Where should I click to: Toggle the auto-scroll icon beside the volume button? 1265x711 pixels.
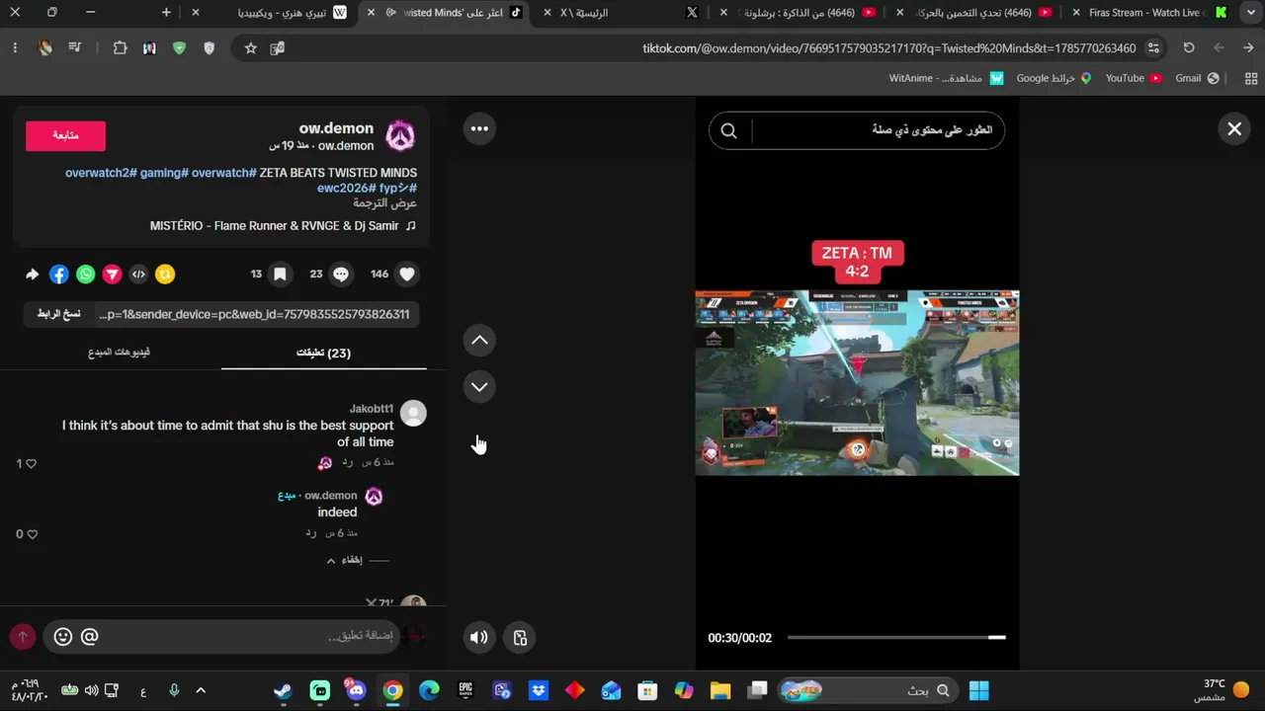point(521,637)
